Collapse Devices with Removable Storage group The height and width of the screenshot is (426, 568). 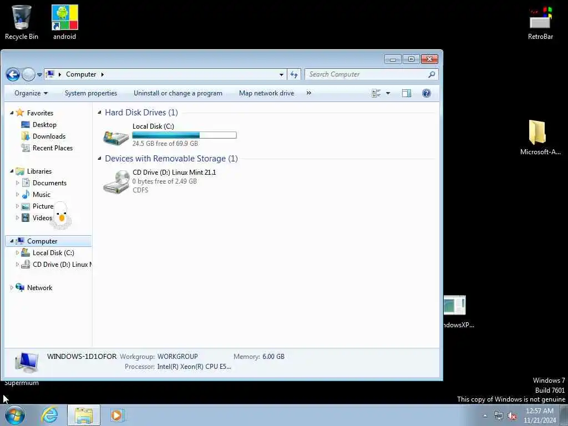pyautogui.click(x=99, y=159)
